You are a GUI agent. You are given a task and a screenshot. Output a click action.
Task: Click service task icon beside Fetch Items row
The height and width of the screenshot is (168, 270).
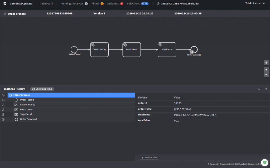coord(16,110)
